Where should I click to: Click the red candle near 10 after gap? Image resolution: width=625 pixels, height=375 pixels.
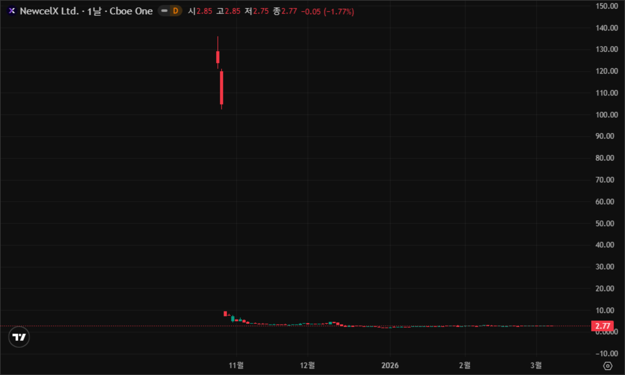tap(225, 313)
